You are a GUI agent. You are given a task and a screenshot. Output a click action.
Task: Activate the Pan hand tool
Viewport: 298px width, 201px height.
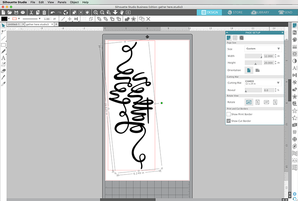point(122,12)
